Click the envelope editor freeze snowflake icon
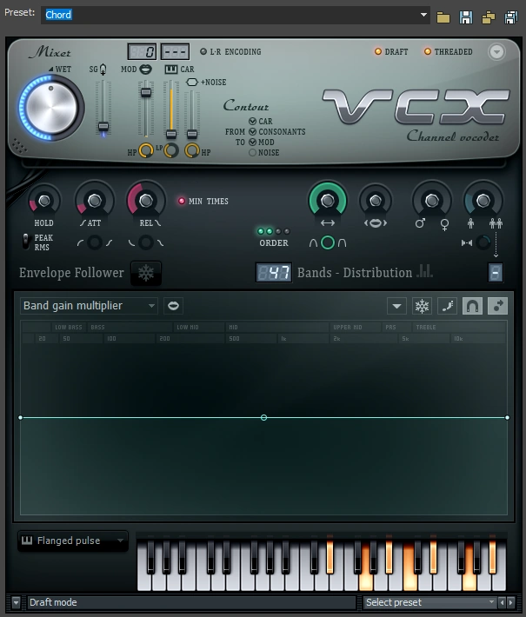This screenshot has width=526, height=617. [x=422, y=306]
